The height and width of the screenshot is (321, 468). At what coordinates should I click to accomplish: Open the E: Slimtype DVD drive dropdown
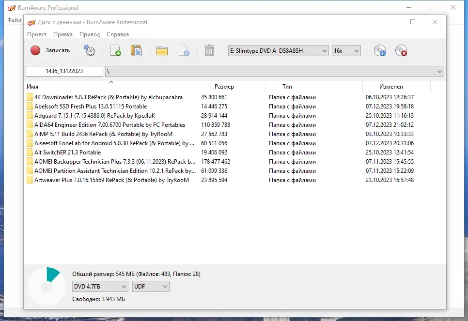pos(278,51)
